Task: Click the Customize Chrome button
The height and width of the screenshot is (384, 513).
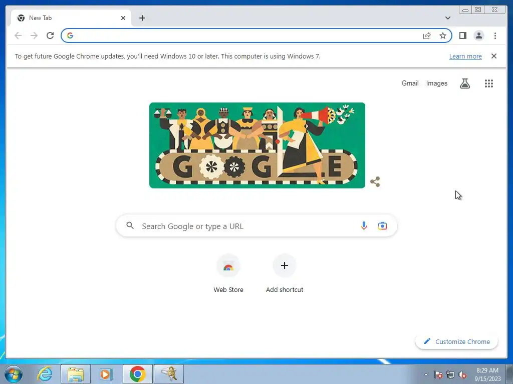Action: click(456, 341)
